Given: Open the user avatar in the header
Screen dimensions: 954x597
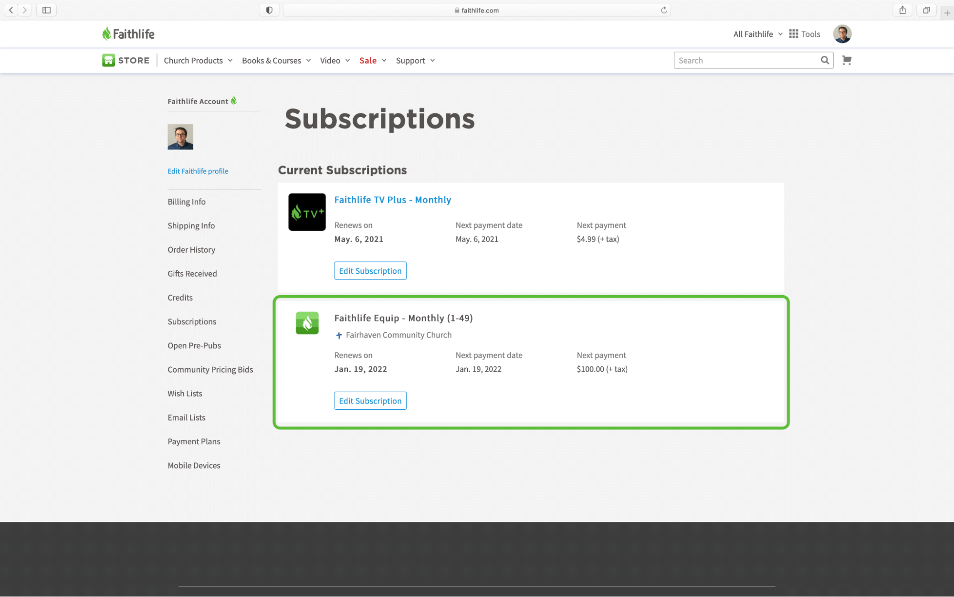Looking at the screenshot, I should point(842,34).
